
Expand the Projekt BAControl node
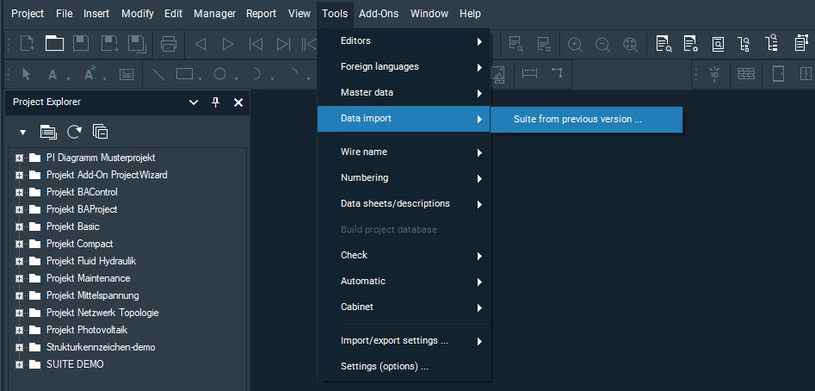[19, 192]
